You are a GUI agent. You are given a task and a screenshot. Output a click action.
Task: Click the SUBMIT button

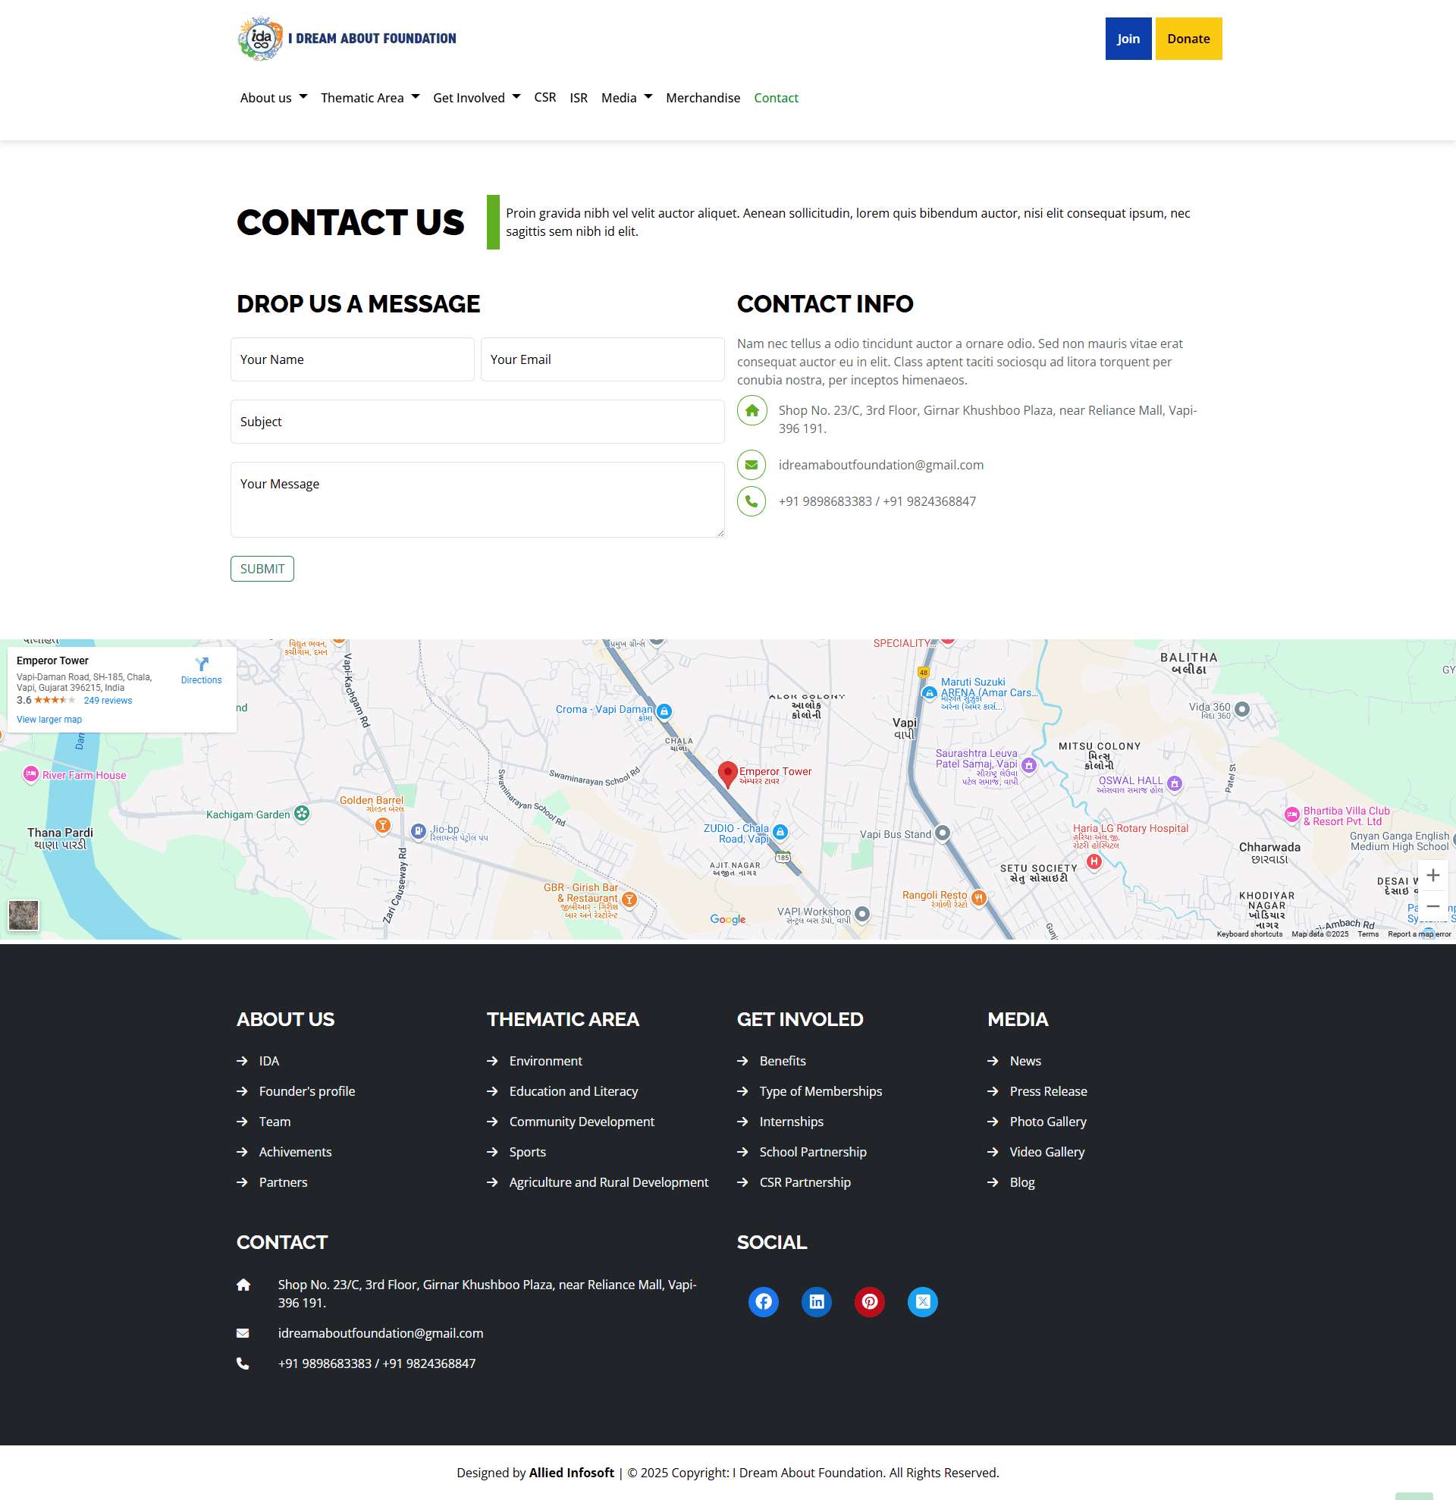click(x=262, y=569)
